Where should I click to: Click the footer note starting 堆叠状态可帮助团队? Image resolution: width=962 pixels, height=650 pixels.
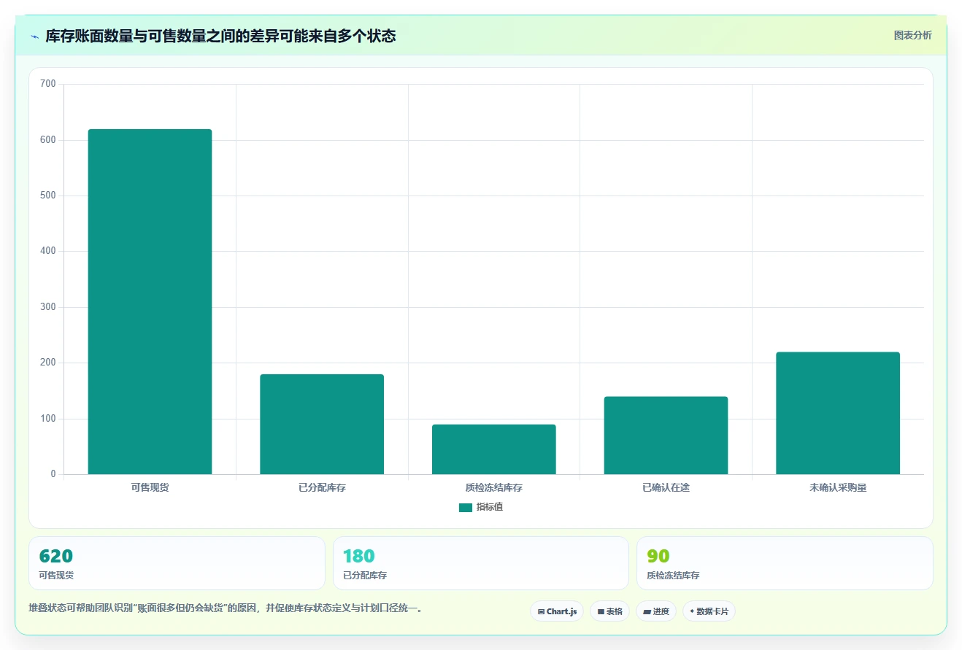tap(226, 608)
